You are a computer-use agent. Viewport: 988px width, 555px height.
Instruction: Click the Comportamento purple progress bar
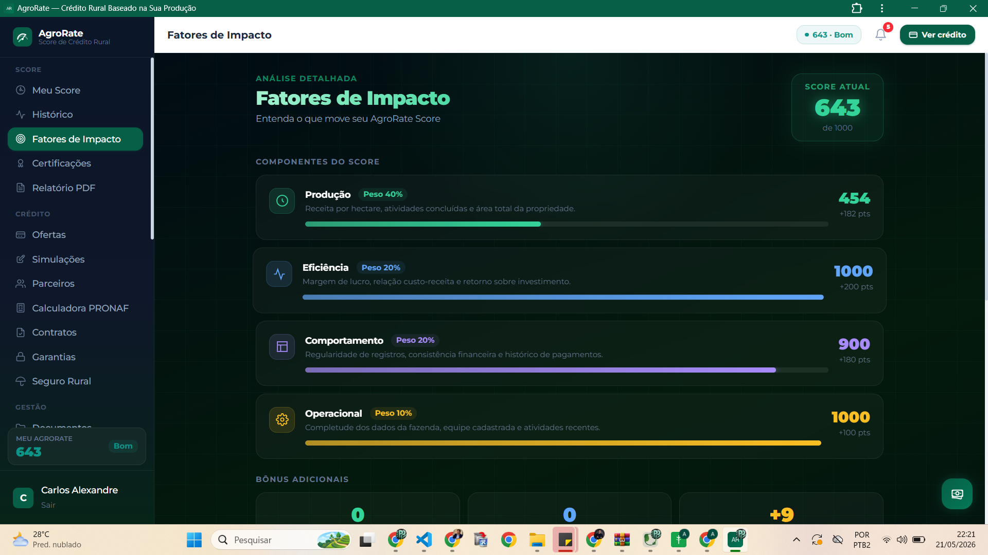(540, 370)
